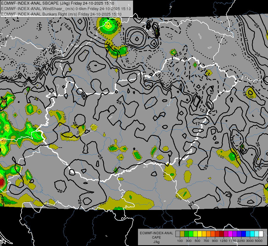The image size is (268, 246).
Task: Click the purple 2250 J/kg legend swatch
Action: click(x=239, y=234)
